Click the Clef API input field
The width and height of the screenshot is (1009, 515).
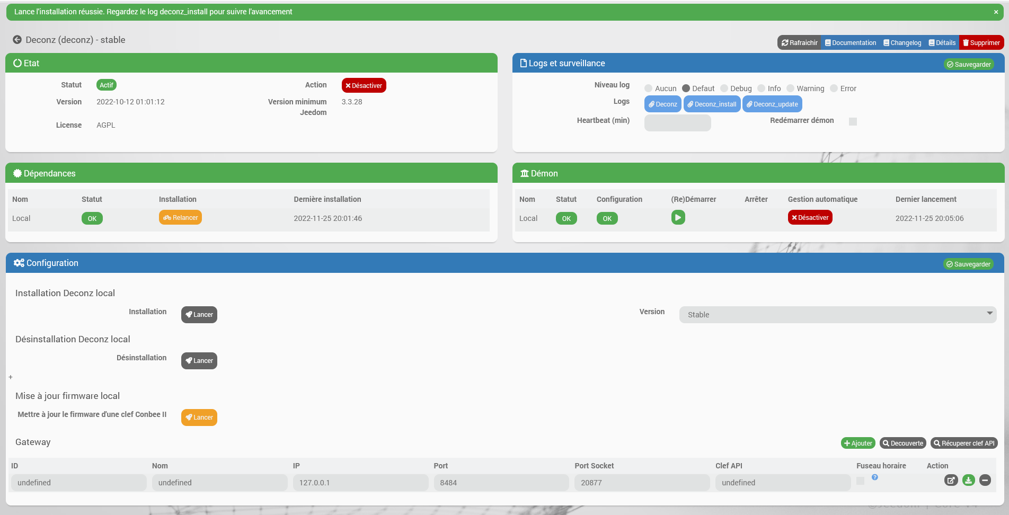tap(783, 483)
